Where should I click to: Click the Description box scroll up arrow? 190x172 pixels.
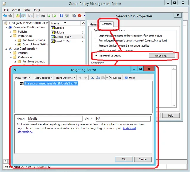click(174, 68)
